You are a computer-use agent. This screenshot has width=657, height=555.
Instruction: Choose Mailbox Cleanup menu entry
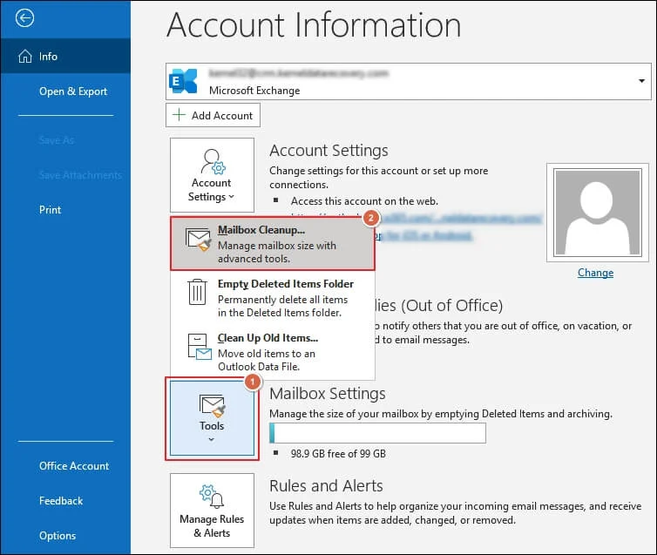click(273, 241)
